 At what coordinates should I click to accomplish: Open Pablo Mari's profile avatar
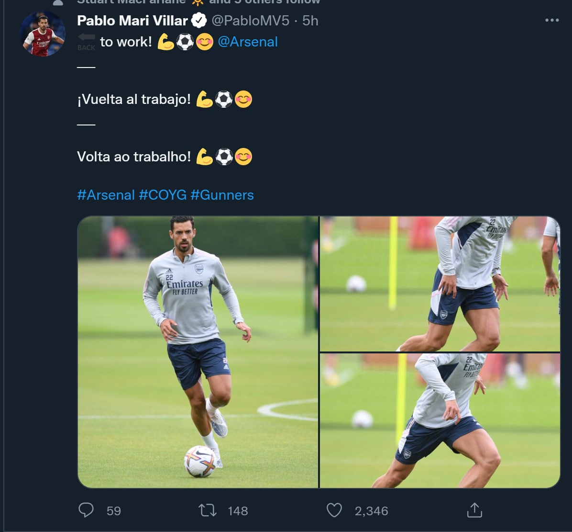pos(42,34)
